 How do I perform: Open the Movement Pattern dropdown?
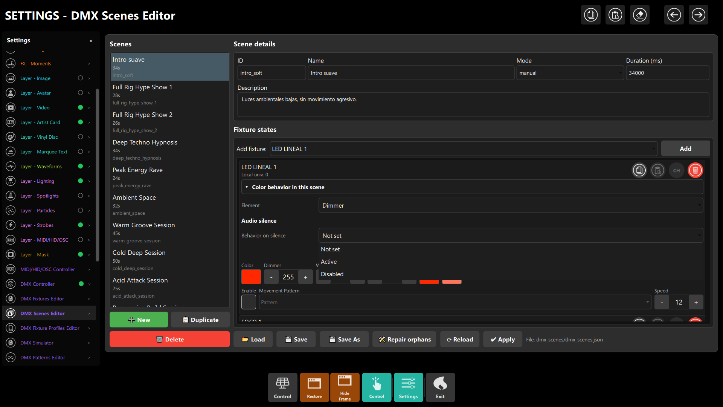(455, 302)
